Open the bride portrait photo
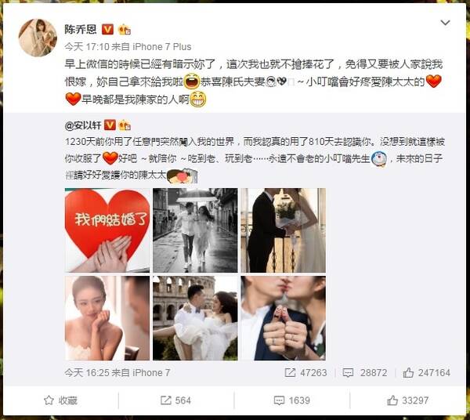The width and height of the screenshot is (470, 420). click(x=107, y=318)
